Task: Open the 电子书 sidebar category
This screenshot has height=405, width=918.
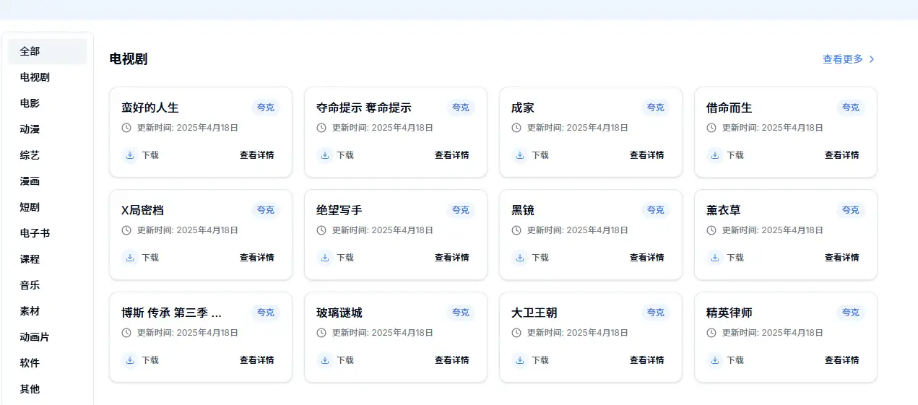Action: point(35,233)
